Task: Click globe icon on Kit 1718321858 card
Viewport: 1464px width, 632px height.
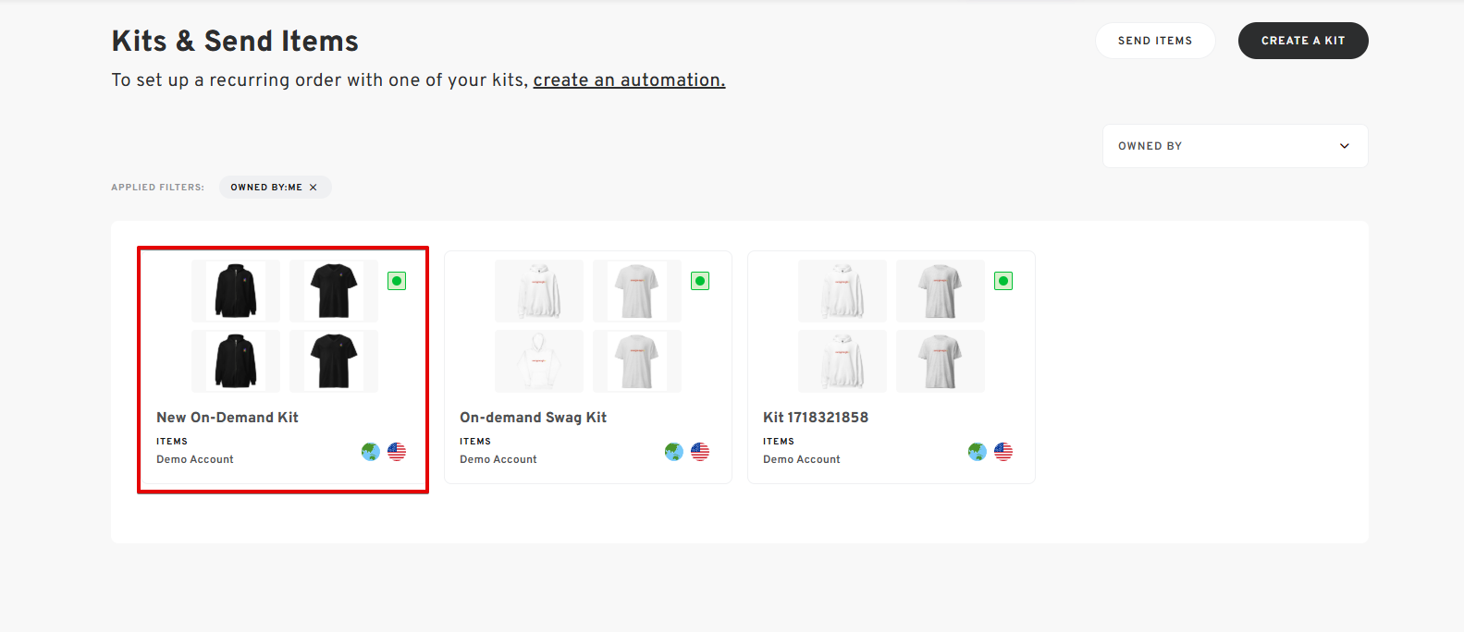Action: tap(978, 452)
